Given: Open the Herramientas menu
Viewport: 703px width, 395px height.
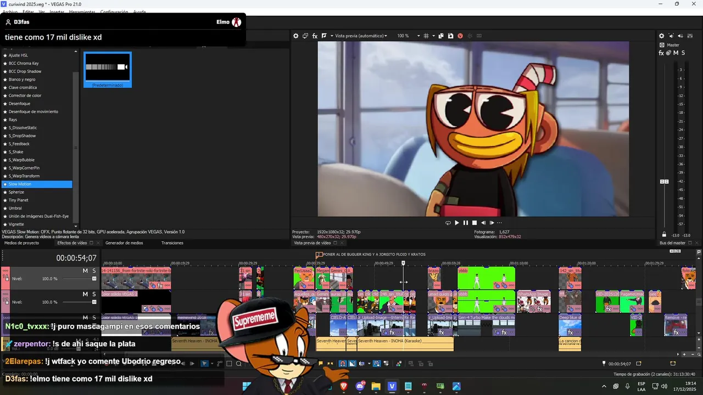Looking at the screenshot, I should click(x=82, y=12).
